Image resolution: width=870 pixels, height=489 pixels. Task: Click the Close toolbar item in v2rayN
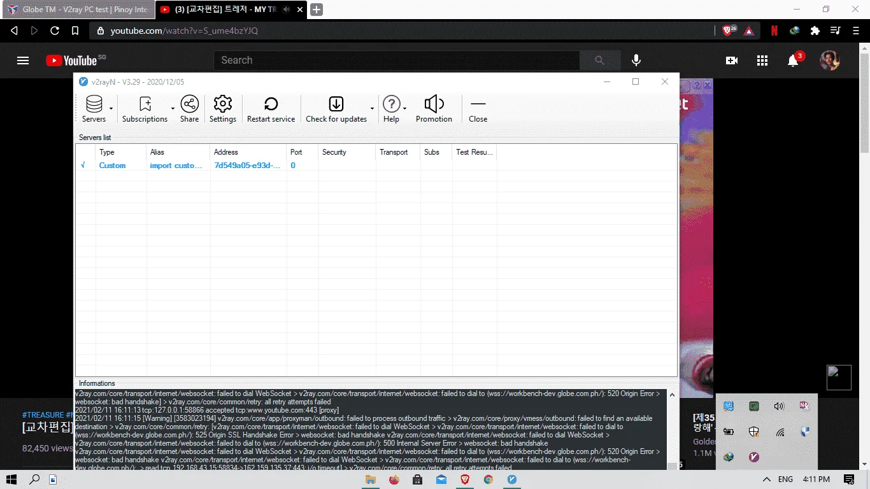click(478, 109)
